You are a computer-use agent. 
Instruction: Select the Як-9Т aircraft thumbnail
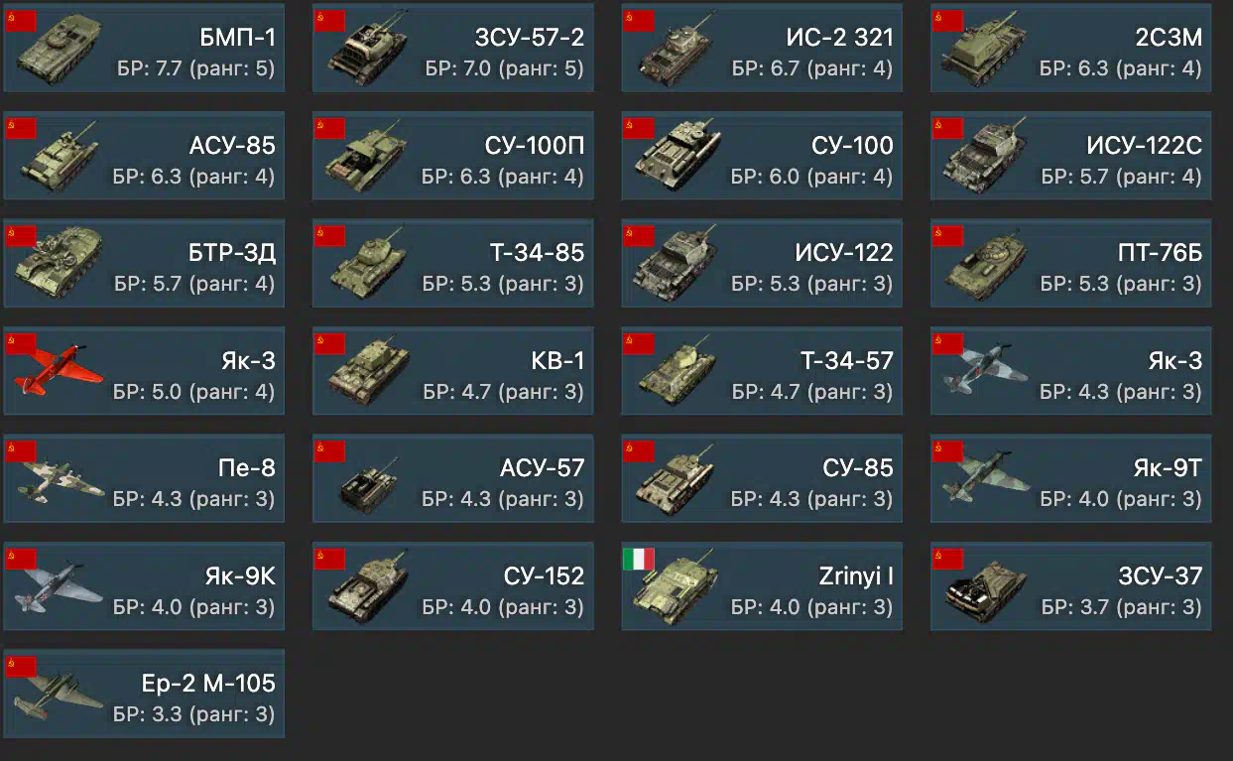[988, 480]
